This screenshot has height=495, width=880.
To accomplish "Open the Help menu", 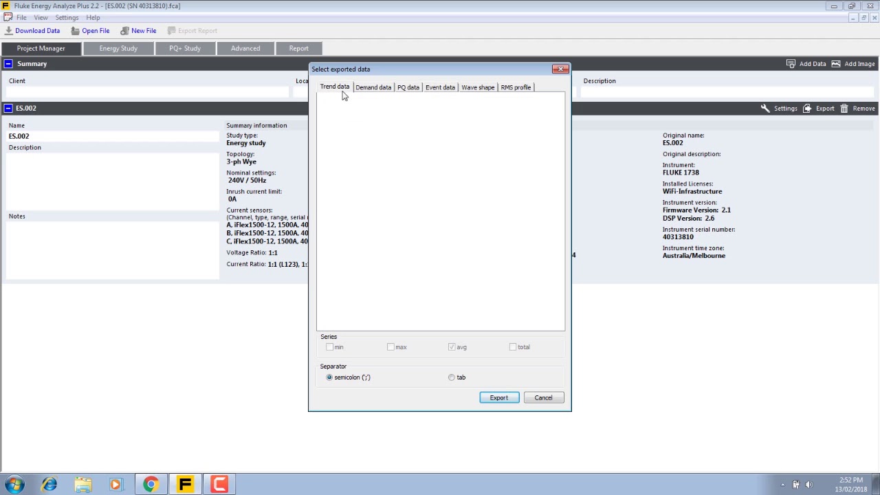I will 93,18.
